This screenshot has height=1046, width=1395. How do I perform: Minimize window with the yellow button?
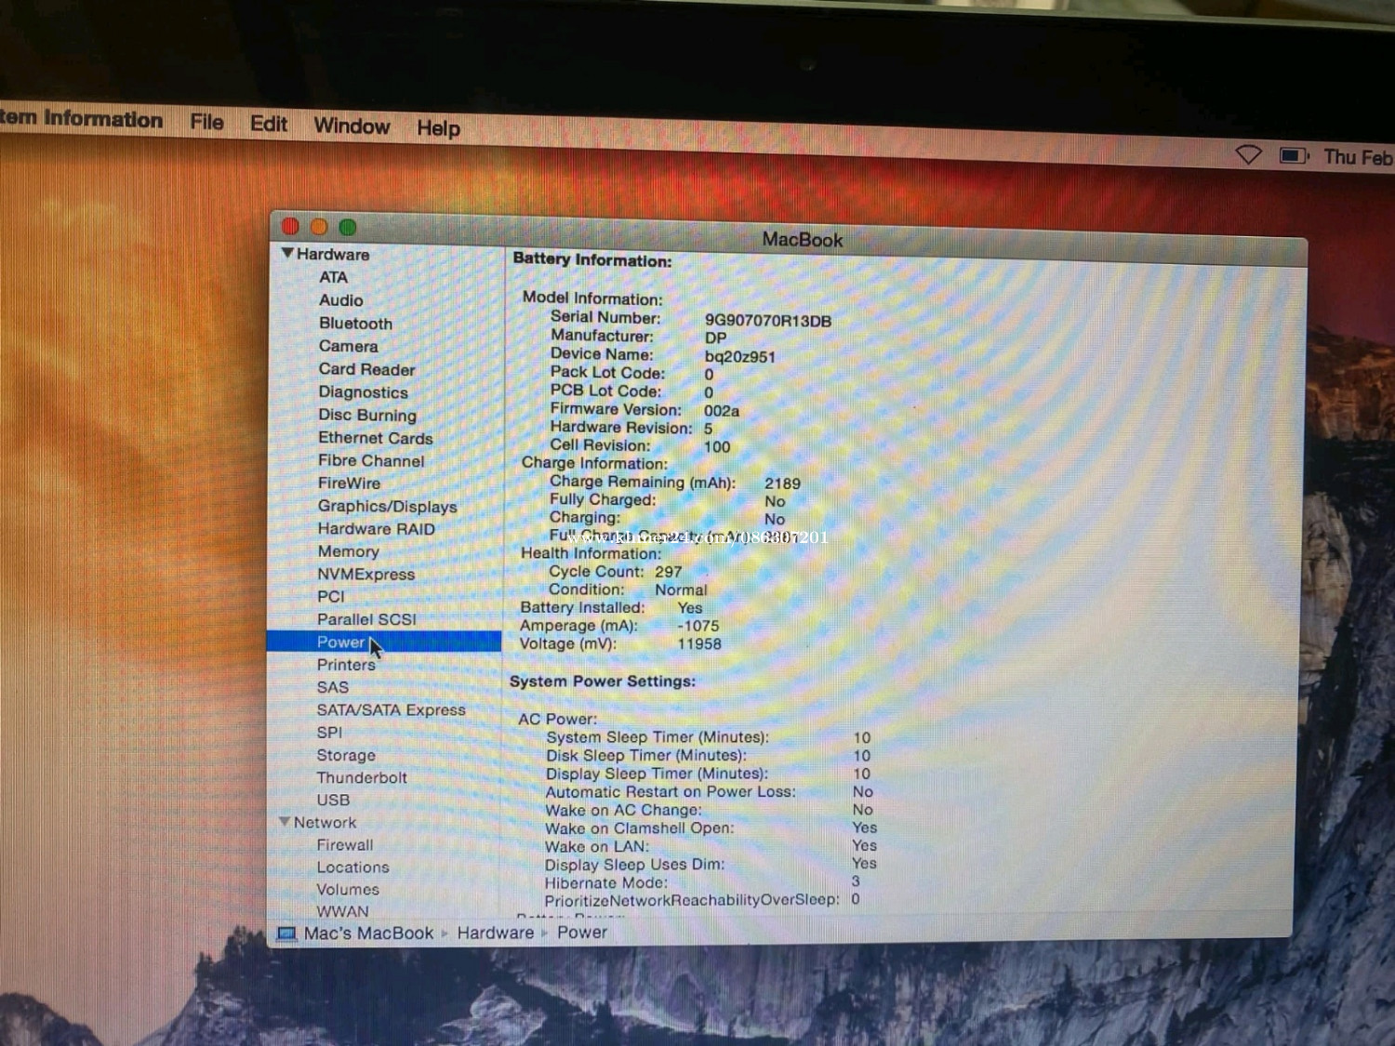(x=319, y=227)
